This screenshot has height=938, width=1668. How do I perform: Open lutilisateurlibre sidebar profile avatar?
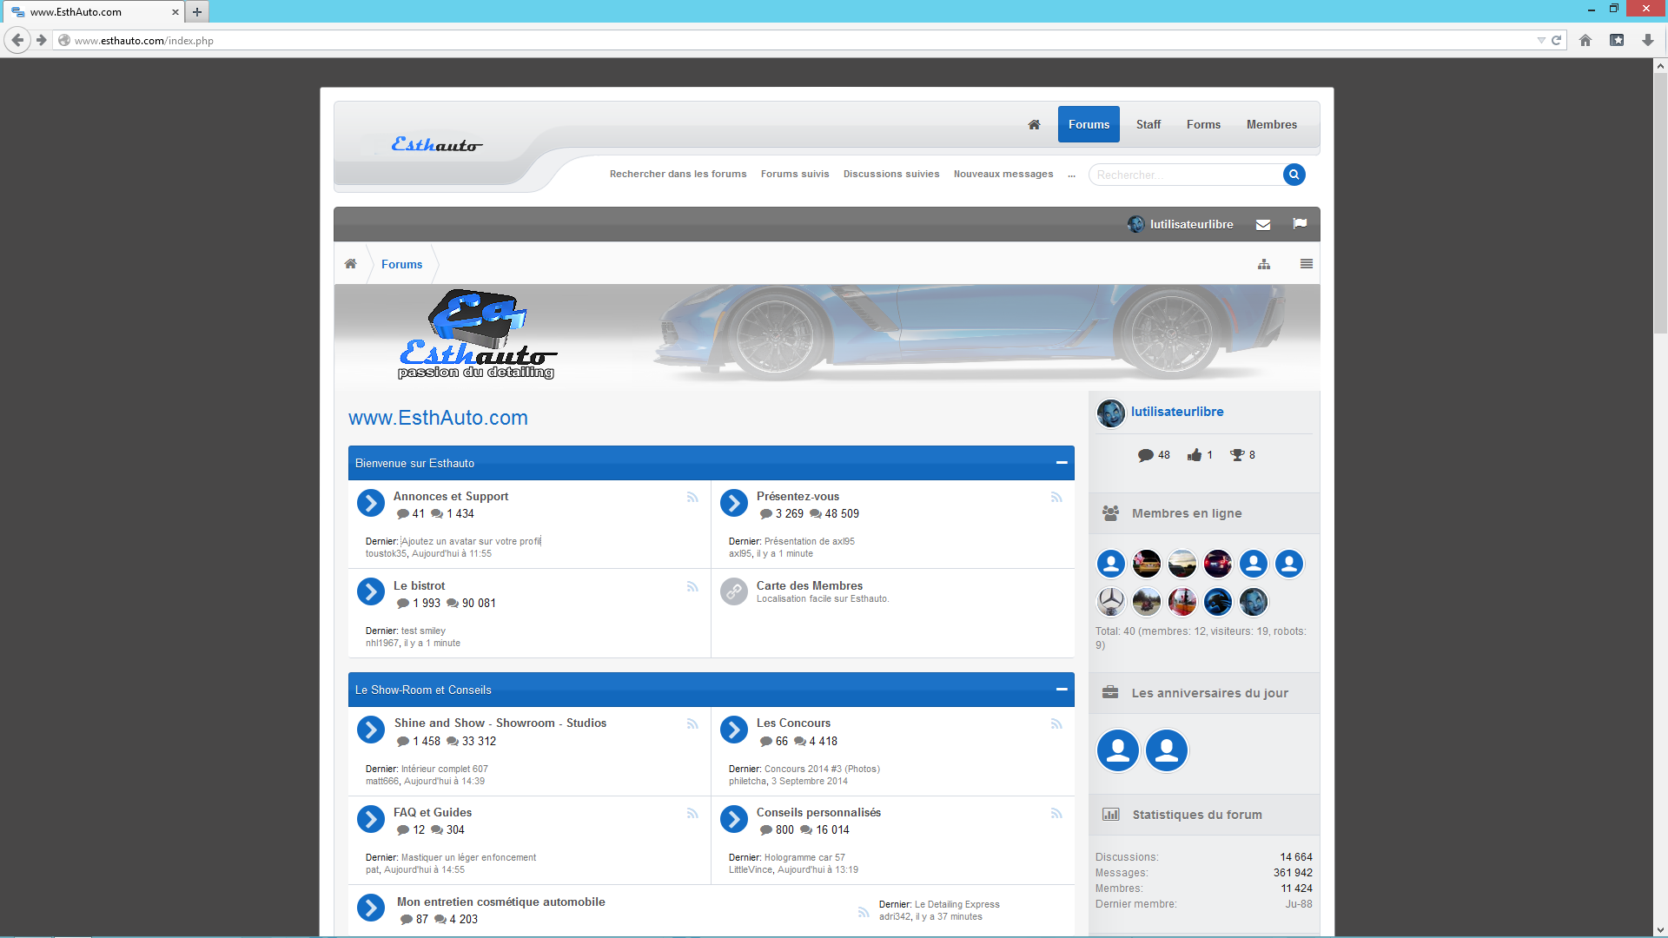coord(1111,413)
